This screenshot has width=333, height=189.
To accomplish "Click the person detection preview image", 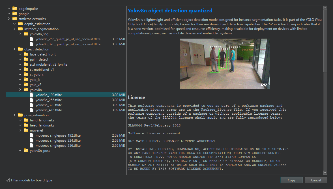I will click(x=225, y=64).
